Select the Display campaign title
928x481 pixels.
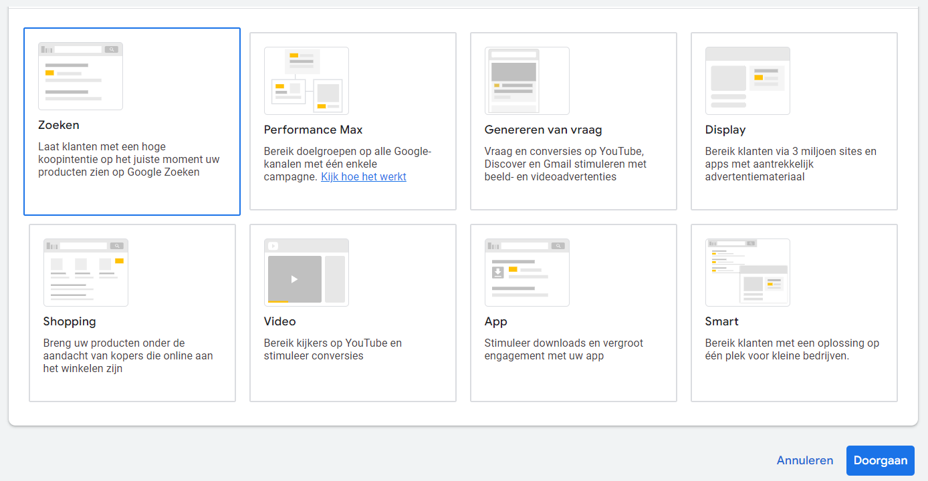tap(725, 130)
